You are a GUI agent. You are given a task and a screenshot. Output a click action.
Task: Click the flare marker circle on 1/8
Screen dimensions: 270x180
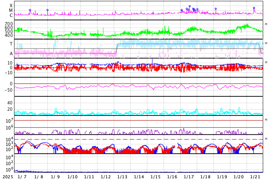(x=48, y=10)
